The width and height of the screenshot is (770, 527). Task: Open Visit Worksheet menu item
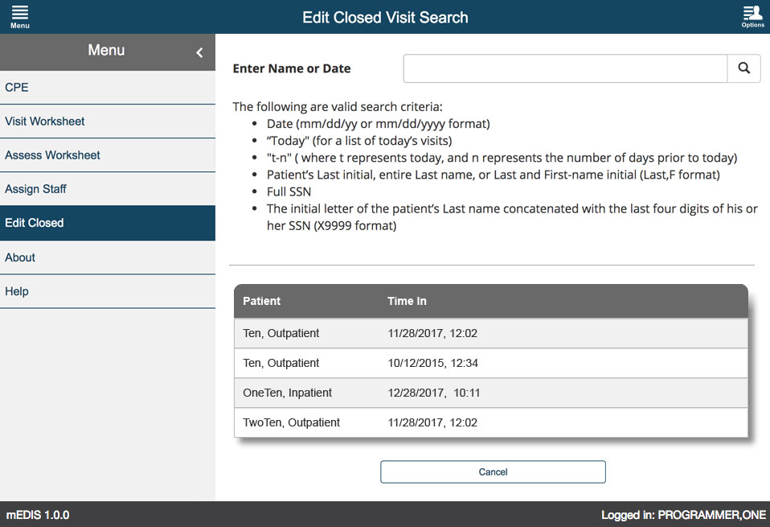click(x=108, y=121)
